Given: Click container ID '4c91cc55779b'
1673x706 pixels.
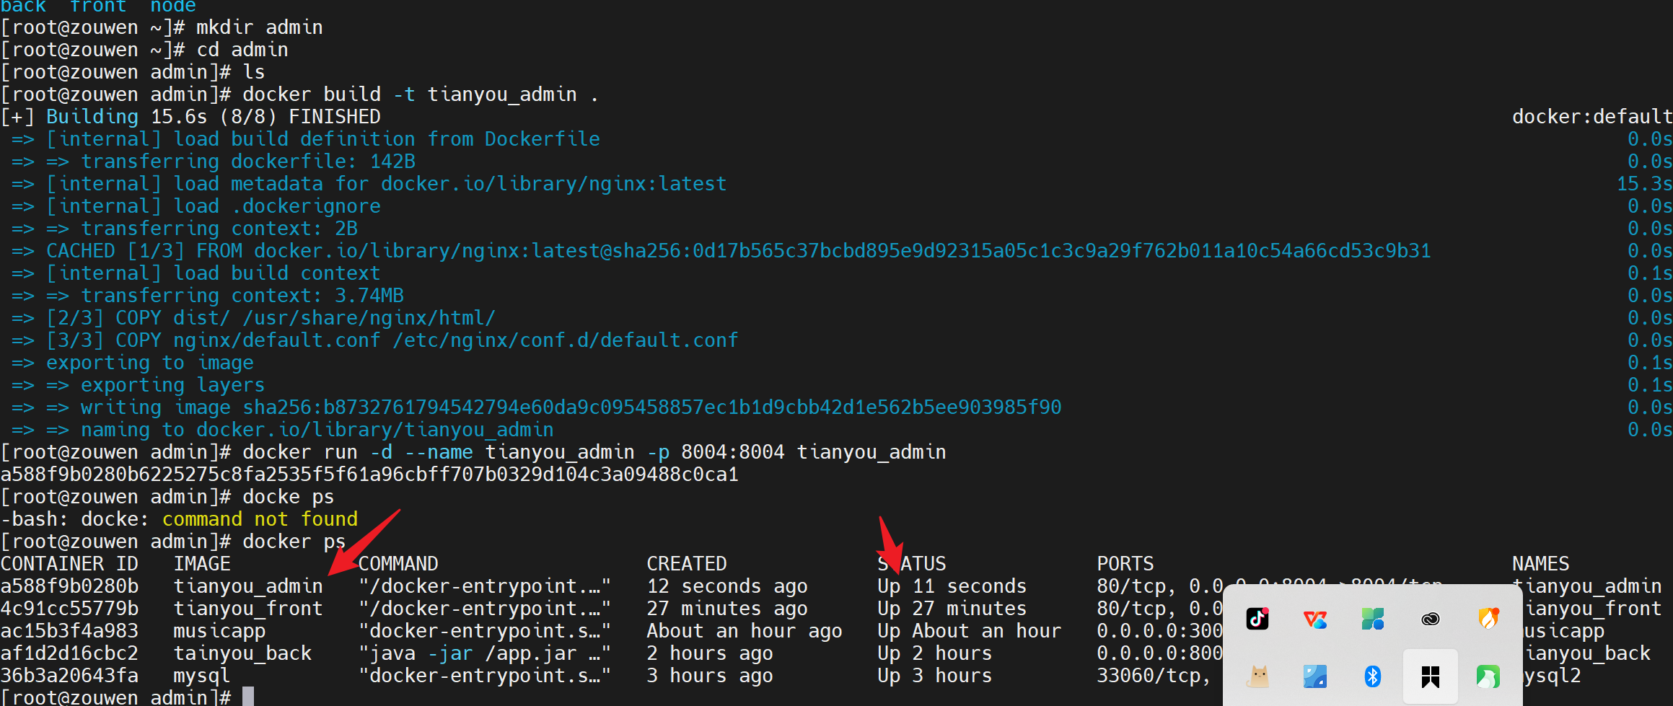Looking at the screenshot, I should tap(69, 609).
